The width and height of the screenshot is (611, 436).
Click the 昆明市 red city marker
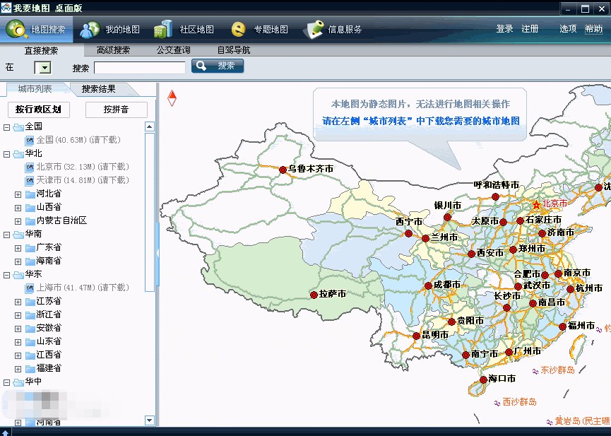tap(416, 336)
